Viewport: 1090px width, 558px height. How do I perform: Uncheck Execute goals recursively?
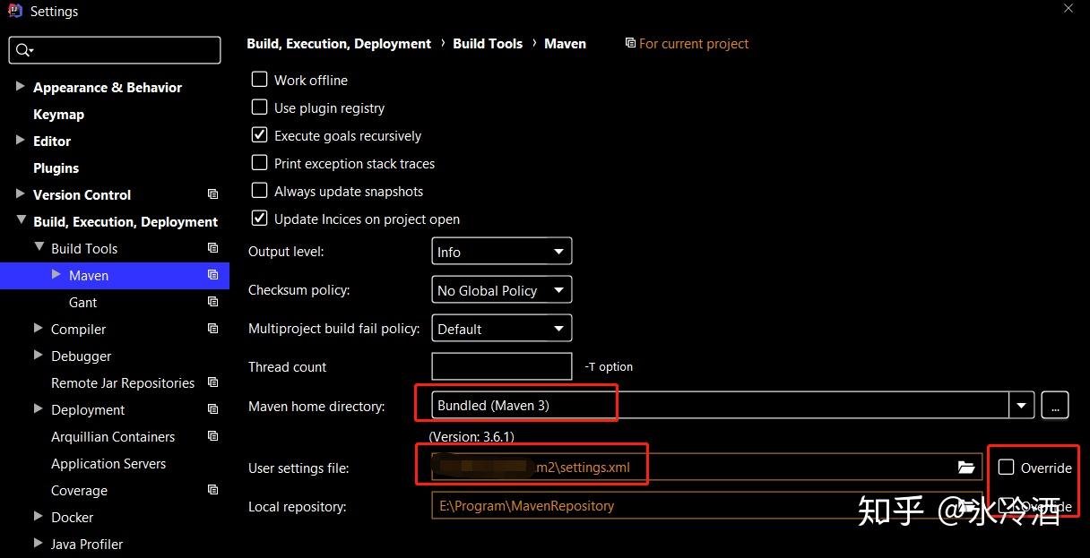[x=260, y=135]
